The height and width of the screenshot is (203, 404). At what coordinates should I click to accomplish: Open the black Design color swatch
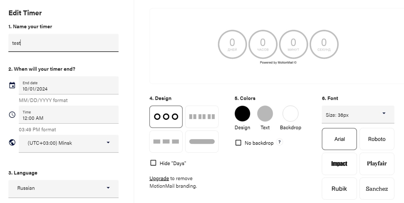click(242, 114)
